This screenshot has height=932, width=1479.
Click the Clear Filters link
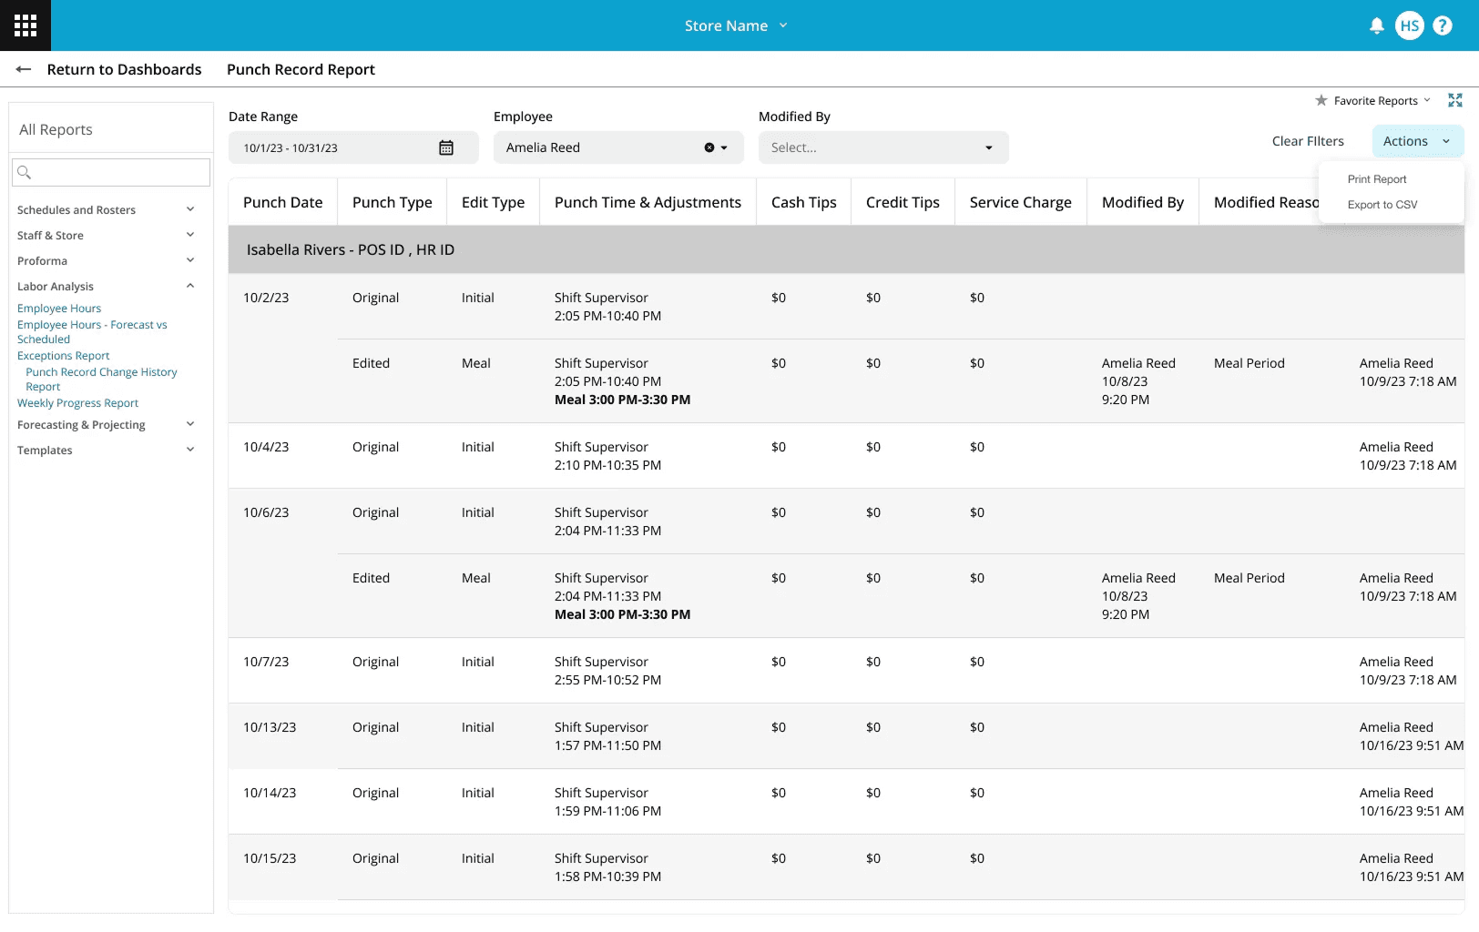click(x=1308, y=141)
